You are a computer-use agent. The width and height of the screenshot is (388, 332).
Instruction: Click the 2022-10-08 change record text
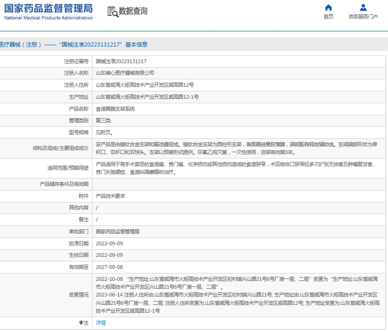[237, 283]
